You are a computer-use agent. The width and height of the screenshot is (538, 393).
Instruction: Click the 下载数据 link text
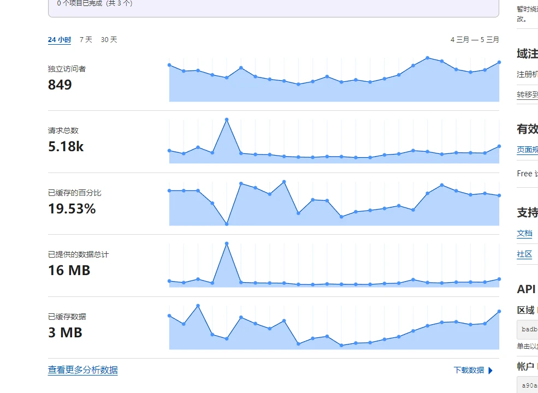coord(469,370)
